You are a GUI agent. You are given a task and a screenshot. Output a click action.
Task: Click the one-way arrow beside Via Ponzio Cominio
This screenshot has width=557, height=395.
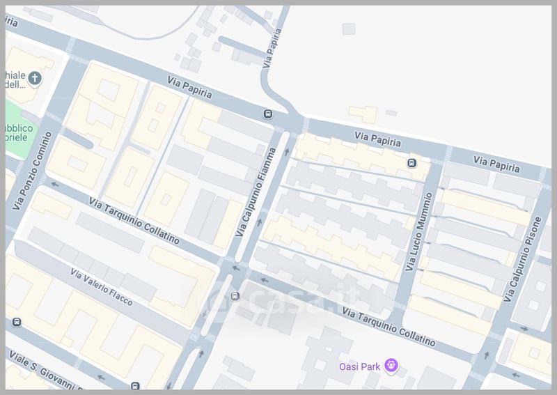click(55, 184)
